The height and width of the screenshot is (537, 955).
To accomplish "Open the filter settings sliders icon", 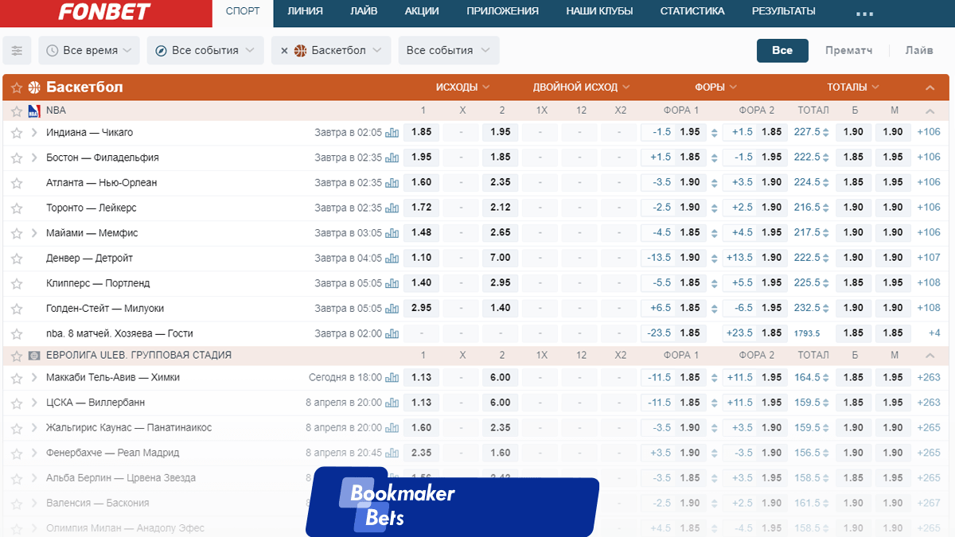I will [17, 50].
